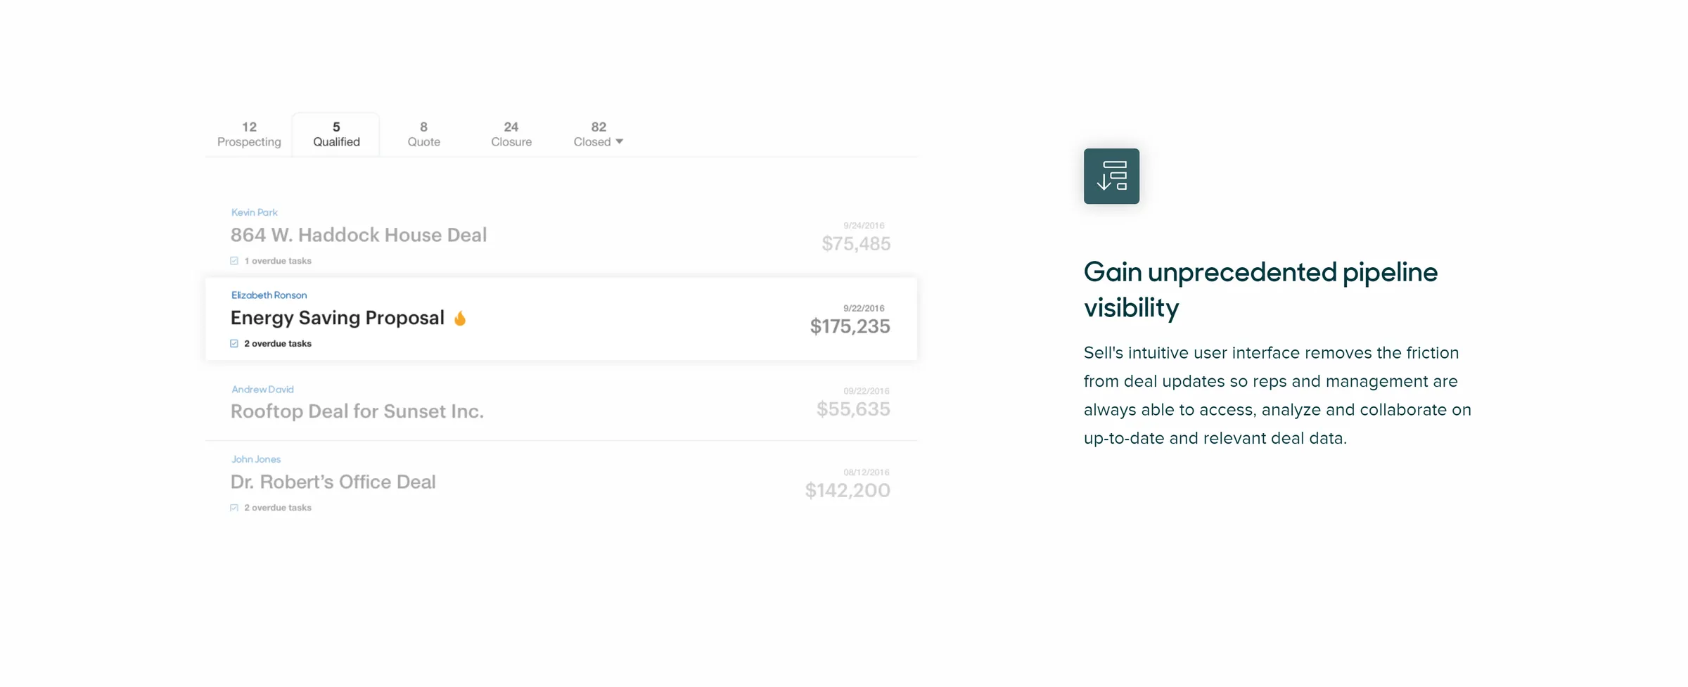
Task: Click the teal sorting icon above the heading
Action: point(1111,176)
